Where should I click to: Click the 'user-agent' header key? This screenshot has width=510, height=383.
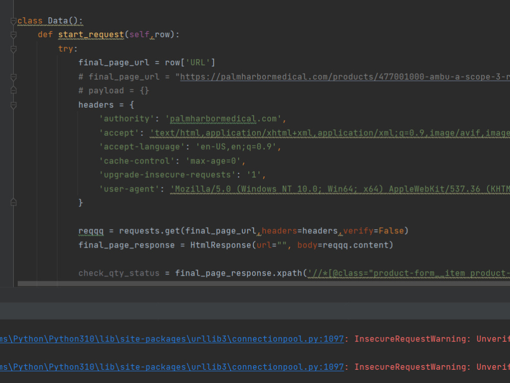[129, 189]
